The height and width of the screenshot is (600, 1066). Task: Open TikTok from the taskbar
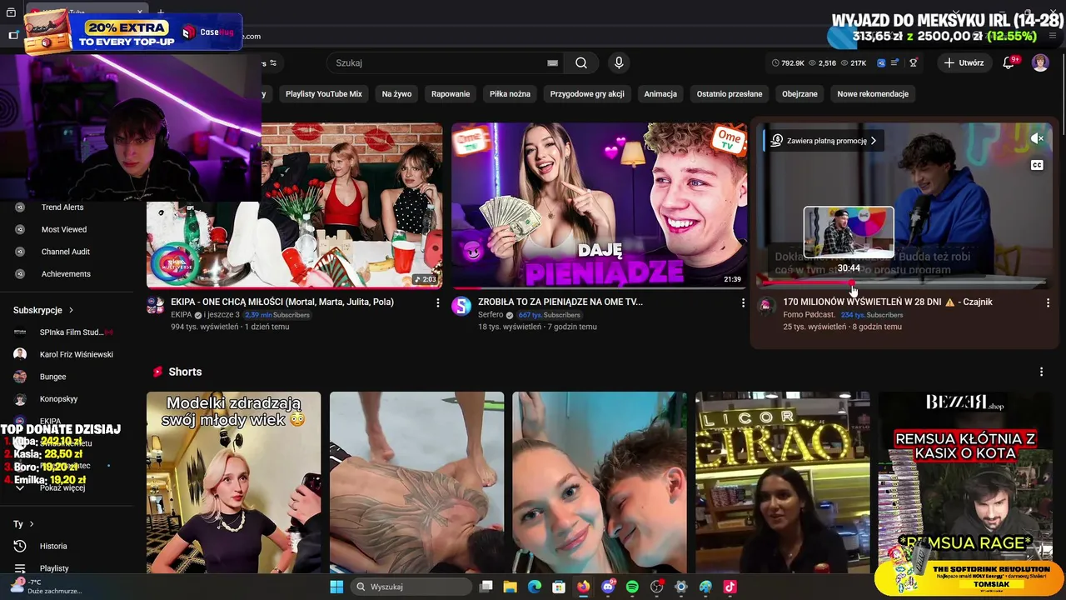(730, 587)
